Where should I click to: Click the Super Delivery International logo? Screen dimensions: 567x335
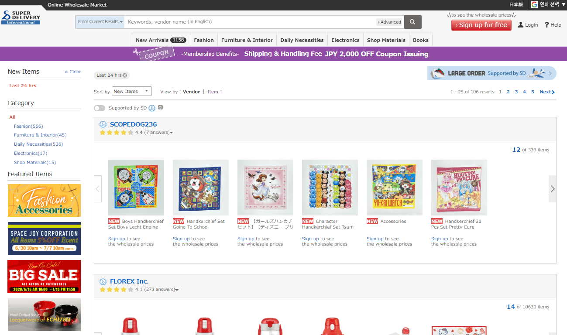click(21, 17)
